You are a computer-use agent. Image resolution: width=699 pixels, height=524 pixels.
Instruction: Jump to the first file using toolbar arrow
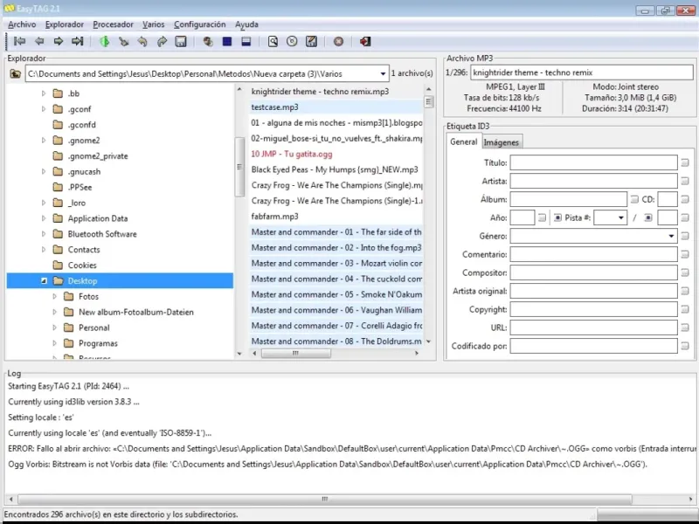tap(18, 41)
